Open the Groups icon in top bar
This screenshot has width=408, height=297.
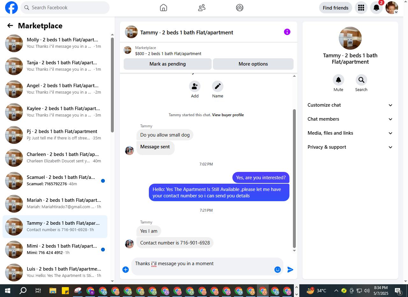(x=240, y=8)
